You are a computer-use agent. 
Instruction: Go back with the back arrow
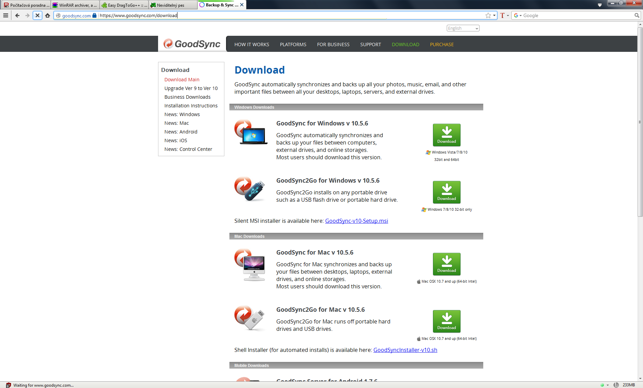point(17,15)
